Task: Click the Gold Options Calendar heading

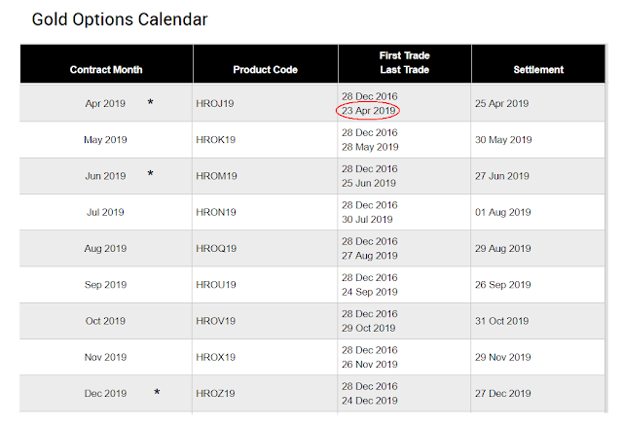Action: (x=120, y=18)
